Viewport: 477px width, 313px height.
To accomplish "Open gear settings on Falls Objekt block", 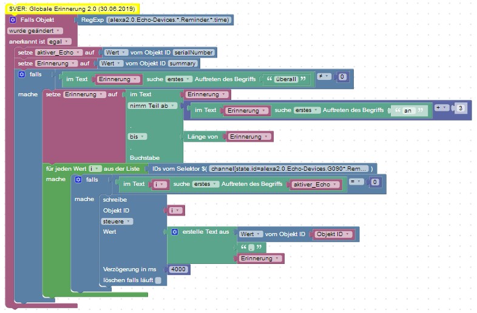I will (x=13, y=20).
